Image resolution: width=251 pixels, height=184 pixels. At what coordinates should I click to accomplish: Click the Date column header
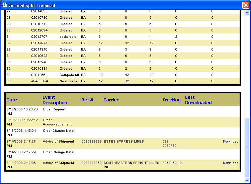pyautogui.click(x=12, y=100)
